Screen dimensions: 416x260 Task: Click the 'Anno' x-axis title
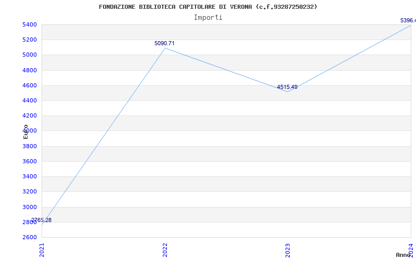(x=404, y=255)
